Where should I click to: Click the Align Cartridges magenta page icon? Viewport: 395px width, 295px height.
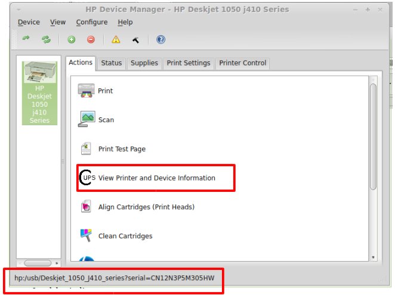coord(86,206)
